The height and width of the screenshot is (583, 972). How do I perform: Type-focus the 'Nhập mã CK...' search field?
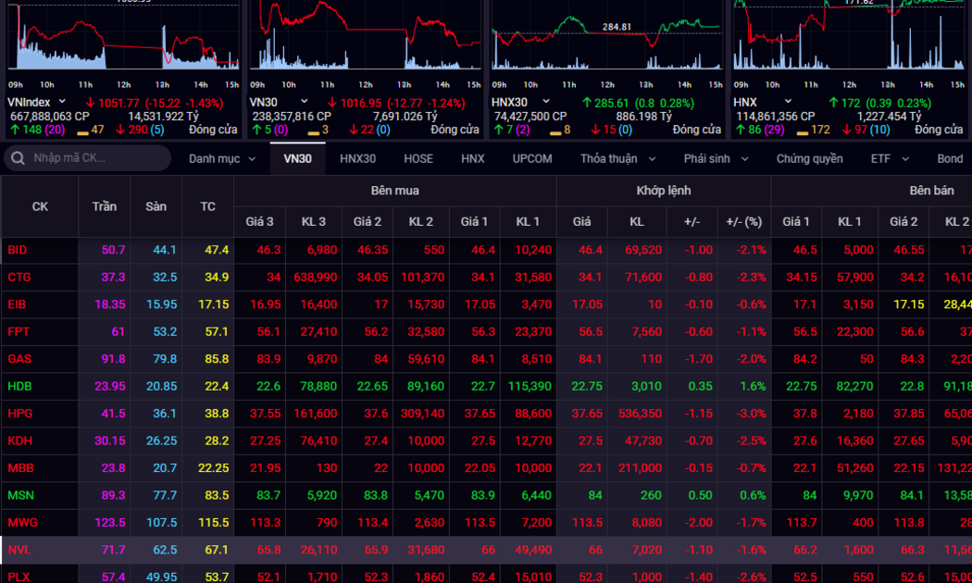click(x=97, y=158)
